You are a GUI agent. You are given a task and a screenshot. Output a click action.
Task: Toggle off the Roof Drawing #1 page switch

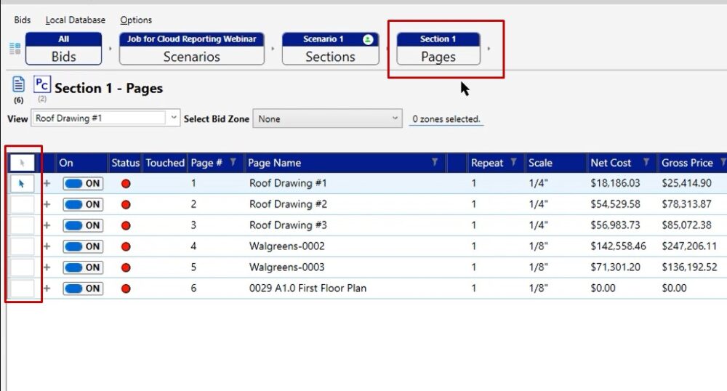tap(83, 184)
